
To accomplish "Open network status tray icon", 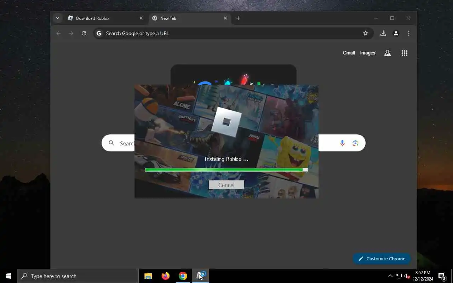I will 399,276.
